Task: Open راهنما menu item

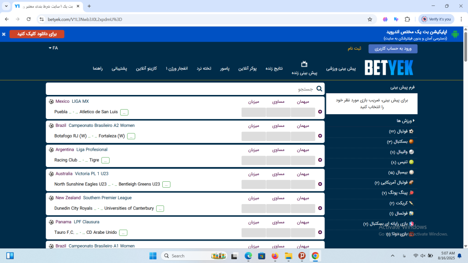Action: pos(98,68)
